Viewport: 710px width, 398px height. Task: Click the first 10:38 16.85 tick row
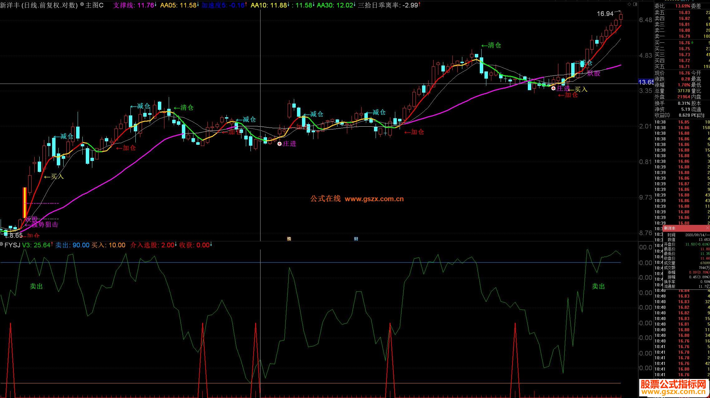682,122
